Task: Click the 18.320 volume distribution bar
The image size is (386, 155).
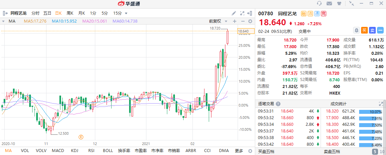Action: 370,112
